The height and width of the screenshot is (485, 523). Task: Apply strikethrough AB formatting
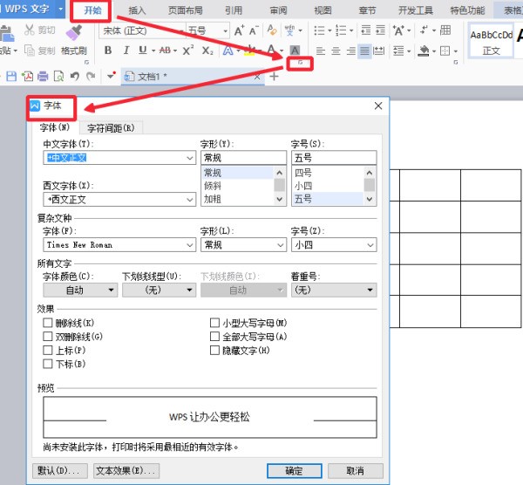click(x=165, y=51)
